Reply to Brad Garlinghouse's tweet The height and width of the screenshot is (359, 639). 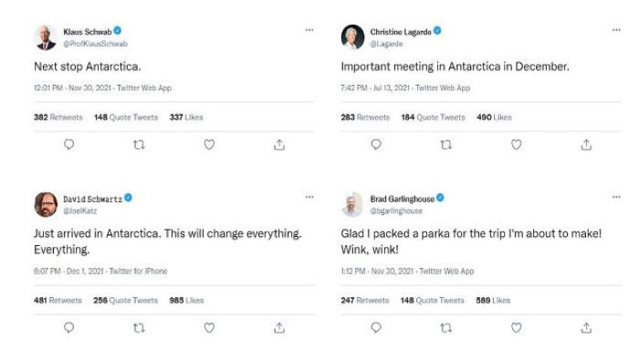(376, 328)
